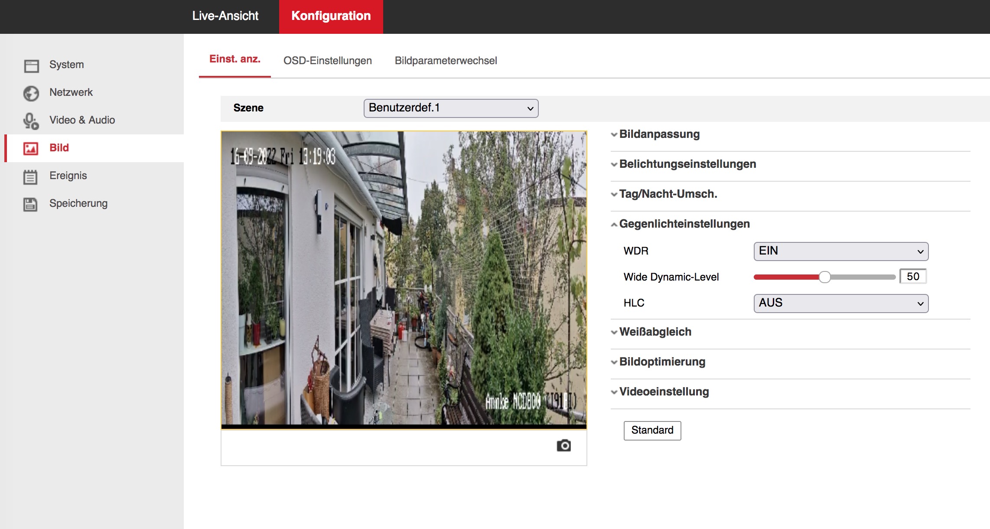
Task: Collapse the Gegenlichteinstellungen section
Action: 684,224
